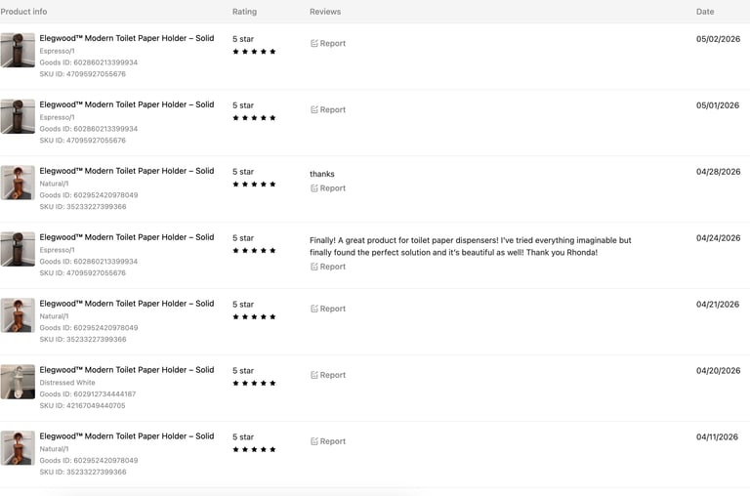750x496 pixels.
Task: Click the Product info column header
Action: pos(23,12)
